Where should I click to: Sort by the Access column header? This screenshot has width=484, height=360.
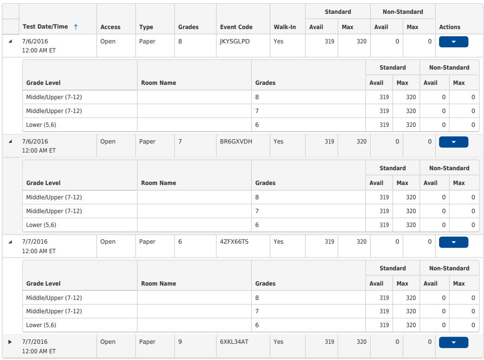tap(110, 27)
